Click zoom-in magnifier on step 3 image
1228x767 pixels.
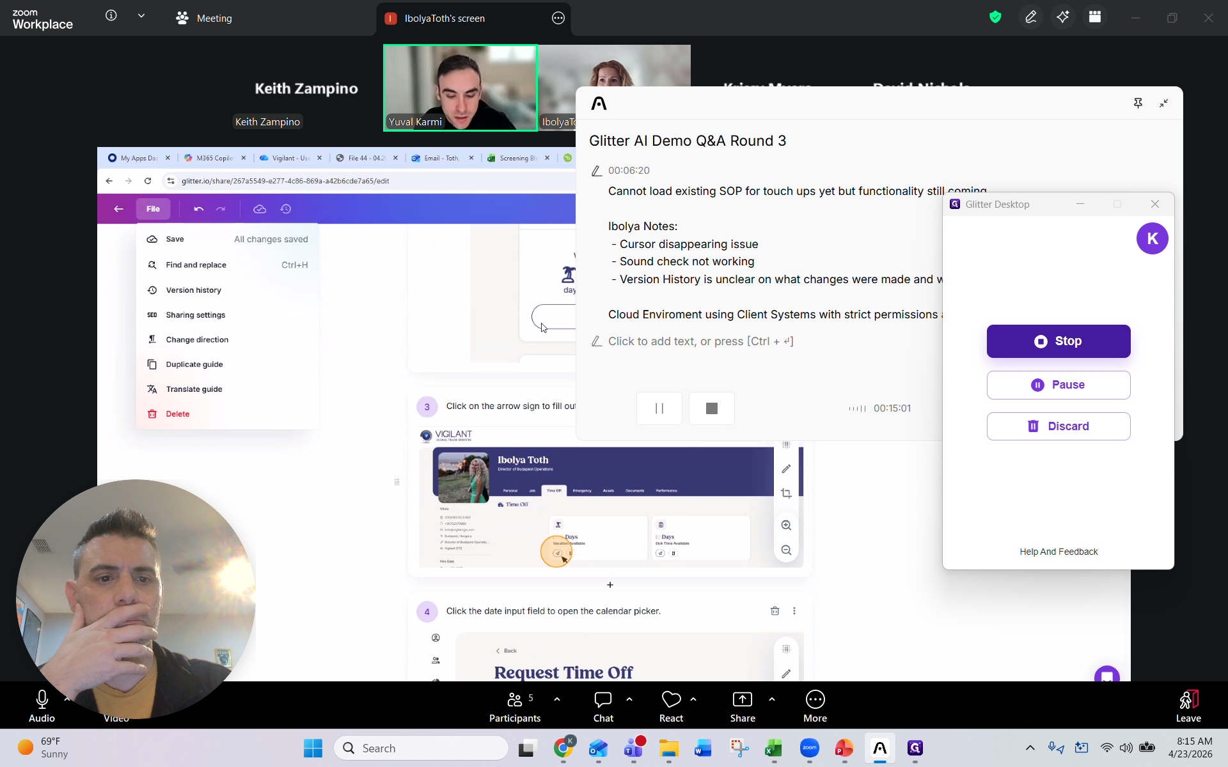pos(786,525)
